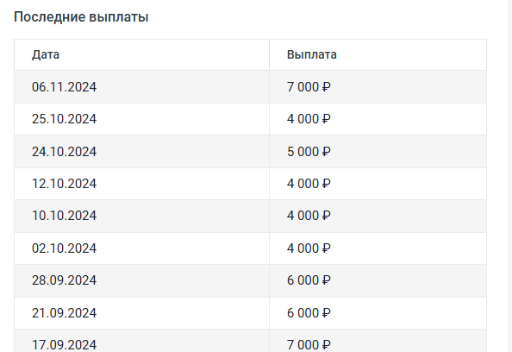Select the 25.10.2024 date cell
Viewport: 512px width, 352px height.
point(64,119)
